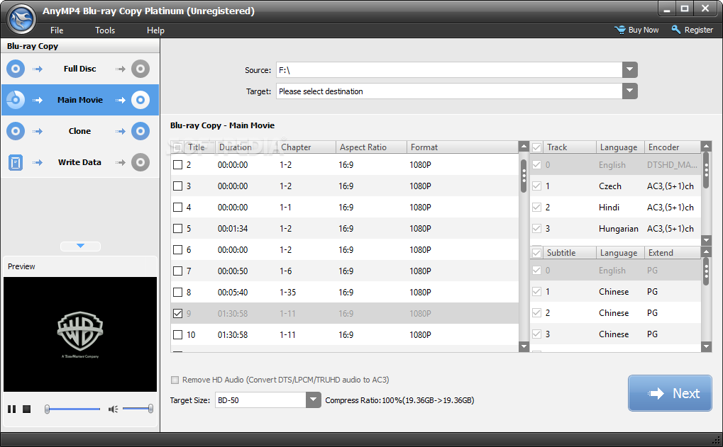
Task: Click the preview volume slider
Action: point(138,409)
